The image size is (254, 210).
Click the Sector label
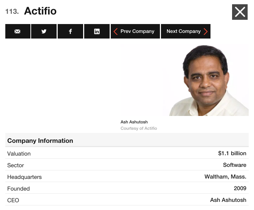point(16,165)
